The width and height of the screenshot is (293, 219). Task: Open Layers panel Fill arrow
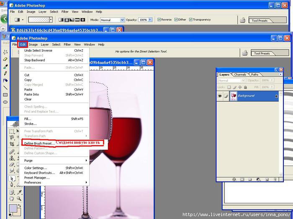272,87
